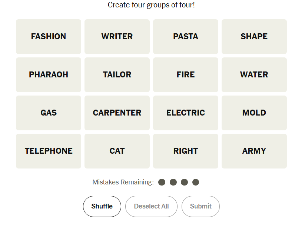Select the FASHION word tile
The height and width of the screenshot is (227, 305).
coord(49,37)
